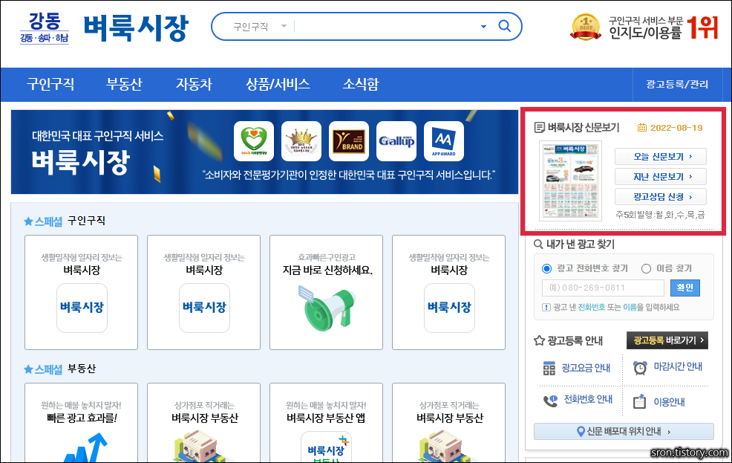
Task: Click the 2022-08-19 date text
Action: coord(676,128)
